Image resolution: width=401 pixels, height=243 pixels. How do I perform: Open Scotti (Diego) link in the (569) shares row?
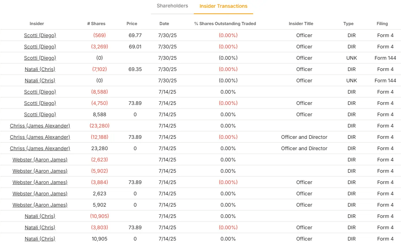click(40, 36)
